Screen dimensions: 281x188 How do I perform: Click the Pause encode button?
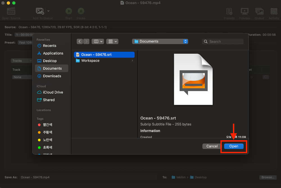pos(81,11)
